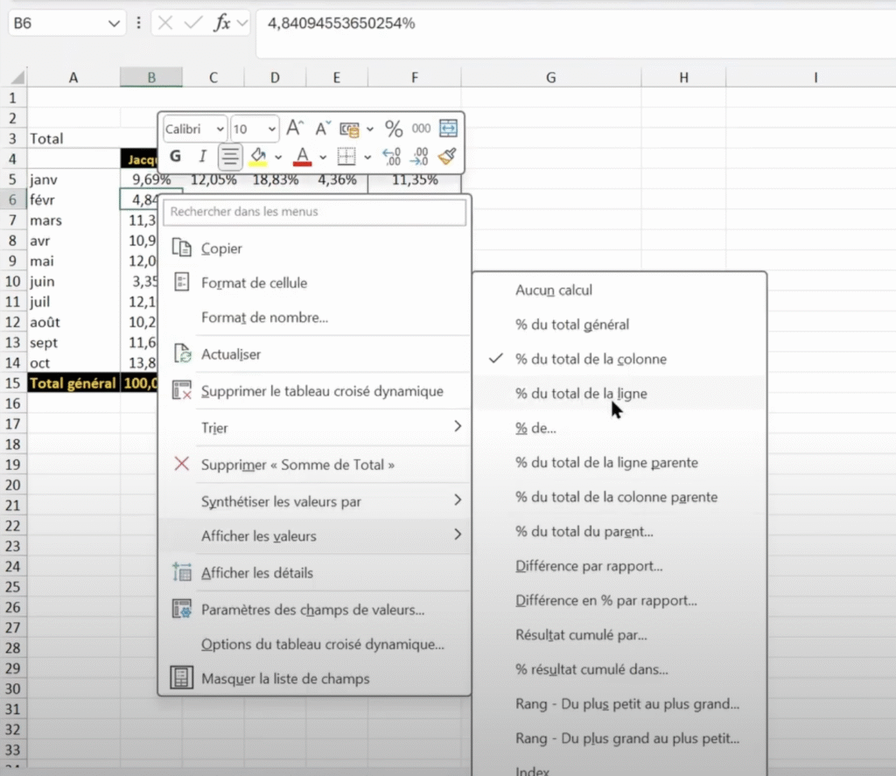896x776 pixels.
Task: Click Rechercher dans les menus field
Action: [x=314, y=212]
